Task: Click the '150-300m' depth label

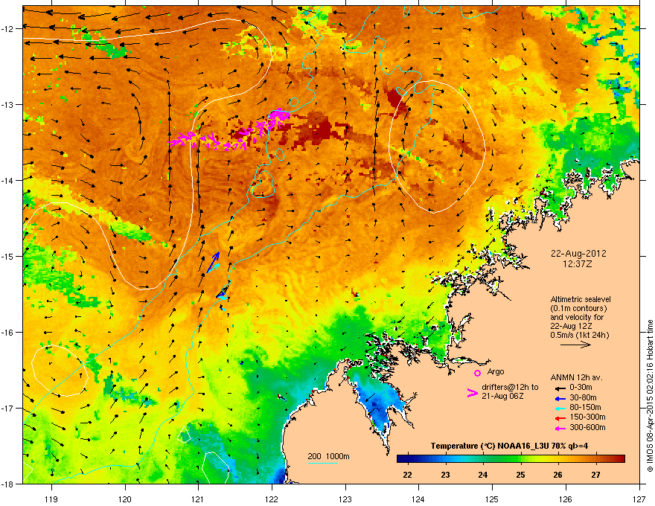Action: (587, 417)
